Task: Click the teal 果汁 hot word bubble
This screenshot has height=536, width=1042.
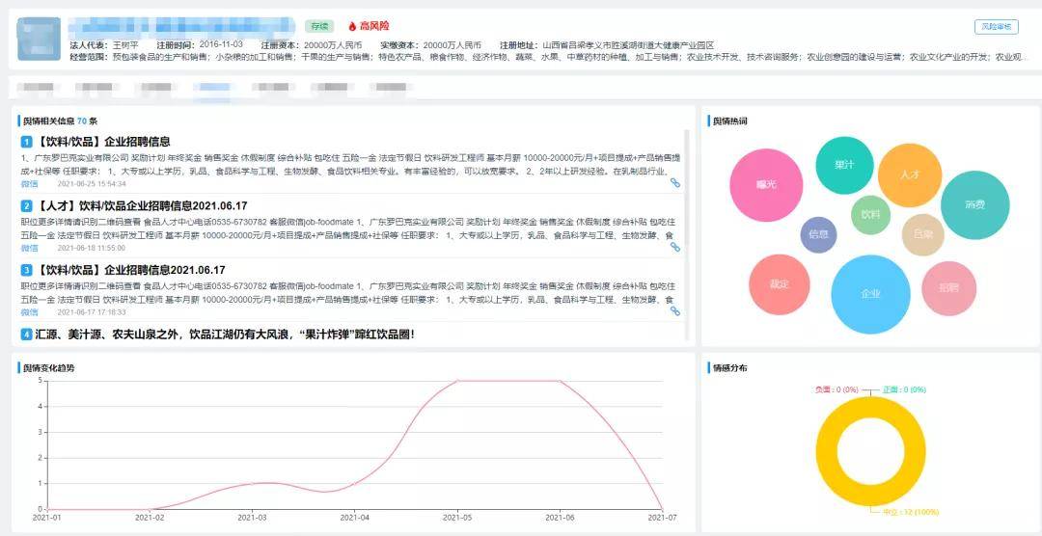Action: [x=844, y=165]
